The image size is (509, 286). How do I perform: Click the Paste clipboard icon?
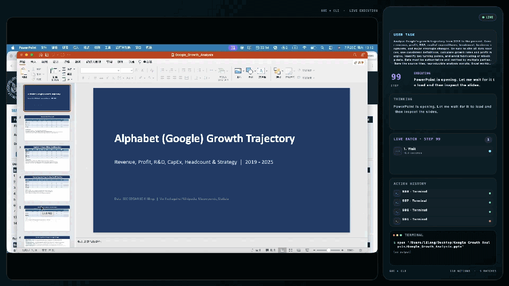click(x=24, y=71)
